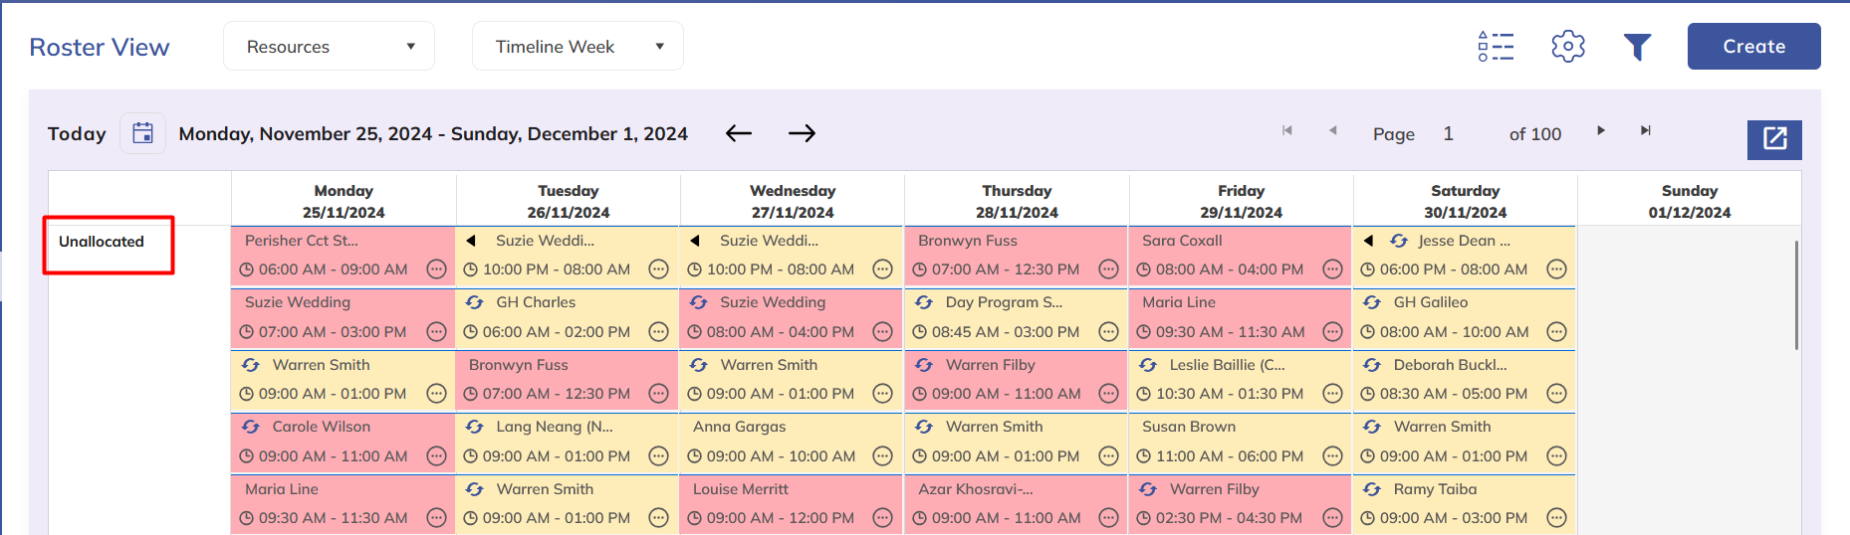Viewport: 1850px width, 535px height.
Task: Click the Create button
Action: coord(1753,47)
